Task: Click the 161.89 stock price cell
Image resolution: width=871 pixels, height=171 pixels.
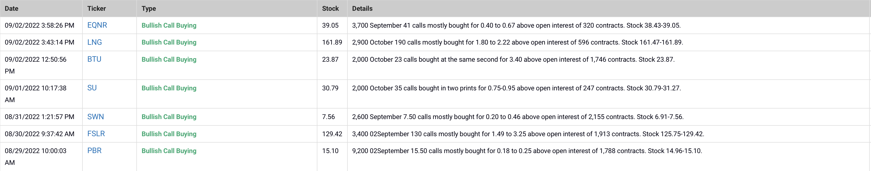Action: point(332,42)
